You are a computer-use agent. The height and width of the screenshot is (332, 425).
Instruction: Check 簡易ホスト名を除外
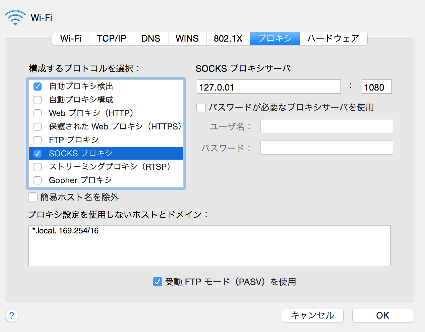click(33, 198)
